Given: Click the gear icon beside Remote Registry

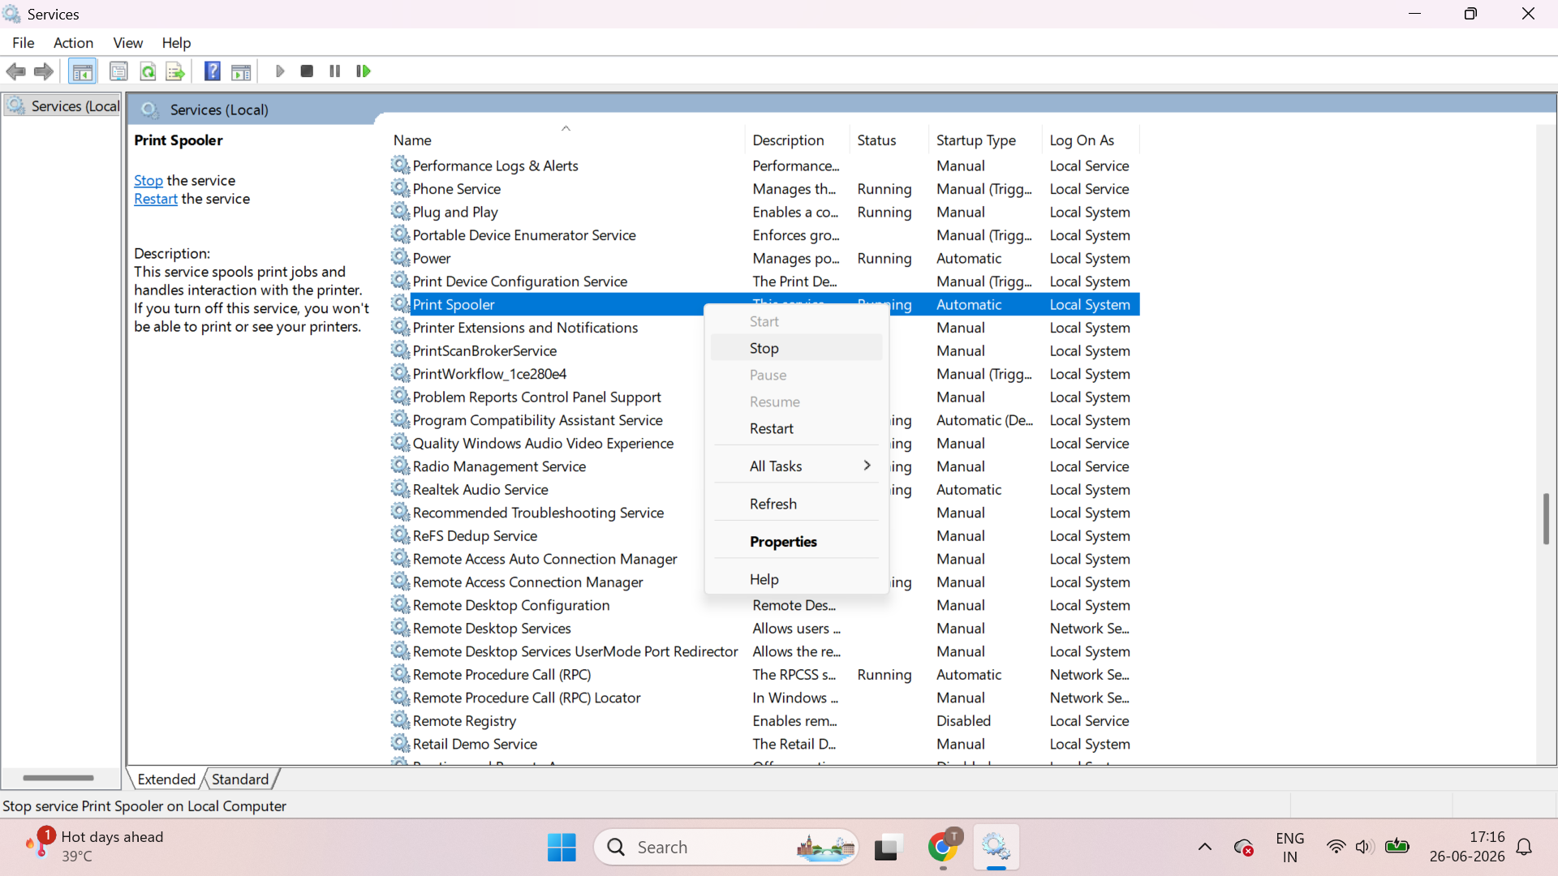Looking at the screenshot, I should tap(400, 720).
